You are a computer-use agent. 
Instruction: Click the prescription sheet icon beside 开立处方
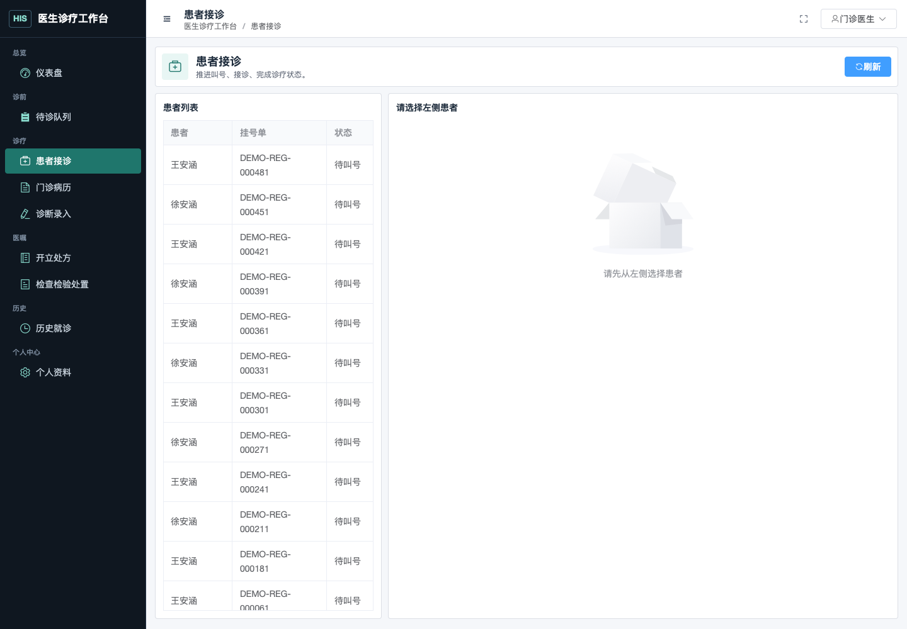click(x=25, y=258)
